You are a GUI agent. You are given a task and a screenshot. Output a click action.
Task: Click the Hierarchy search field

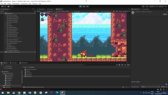tap(19, 11)
